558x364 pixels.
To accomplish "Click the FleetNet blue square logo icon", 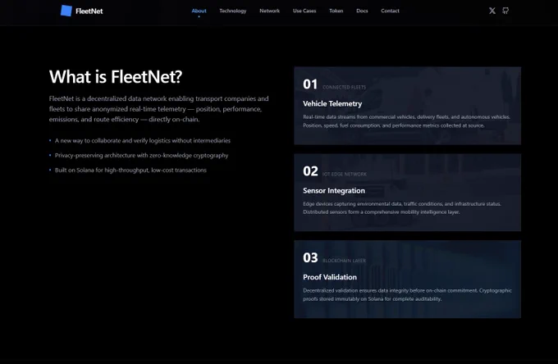I will coord(66,11).
